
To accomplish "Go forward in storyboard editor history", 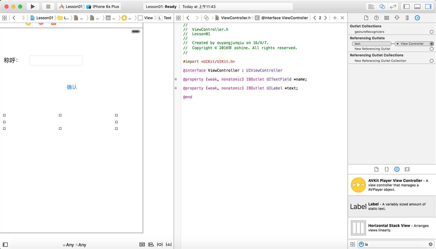I will coord(23,18).
